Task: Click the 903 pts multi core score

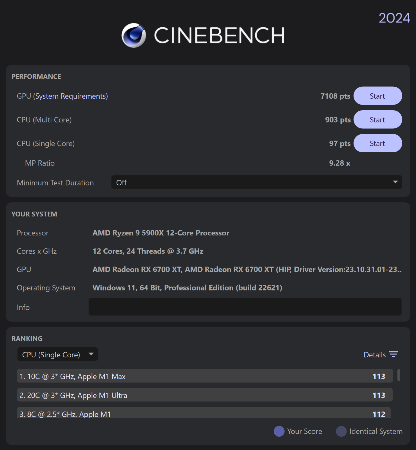Action: (338, 120)
